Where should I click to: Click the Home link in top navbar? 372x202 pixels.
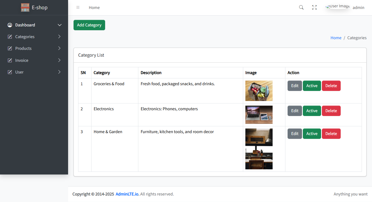click(94, 8)
